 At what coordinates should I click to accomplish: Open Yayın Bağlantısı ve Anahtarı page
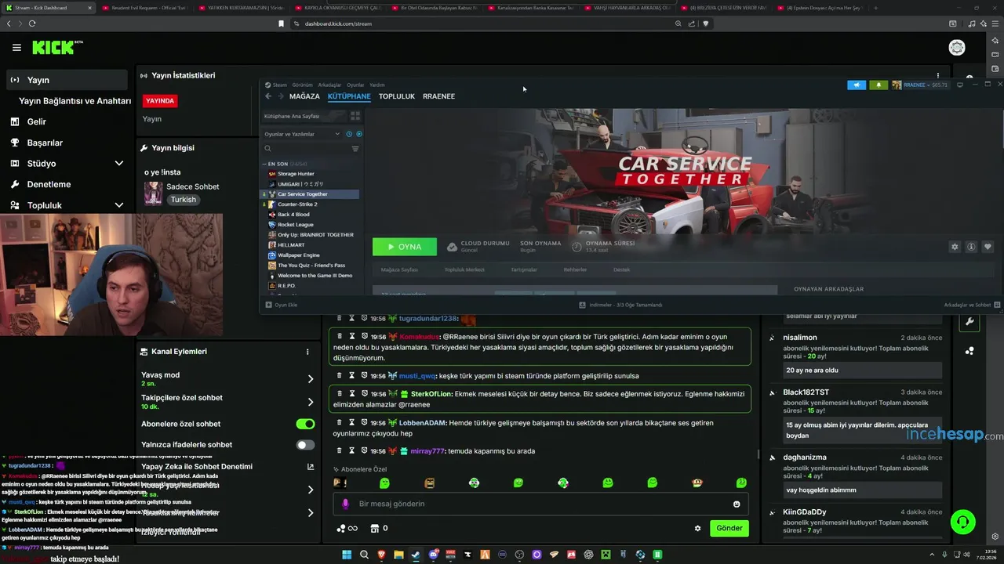75,101
